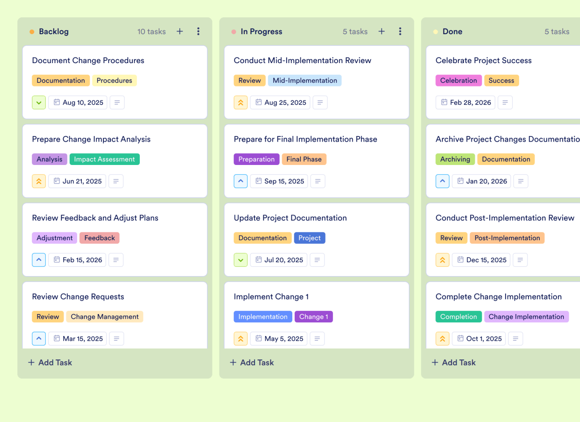Open the In Progress column kebab menu
580x422 pixels.
pyautogui.click(x=400, y=31)
